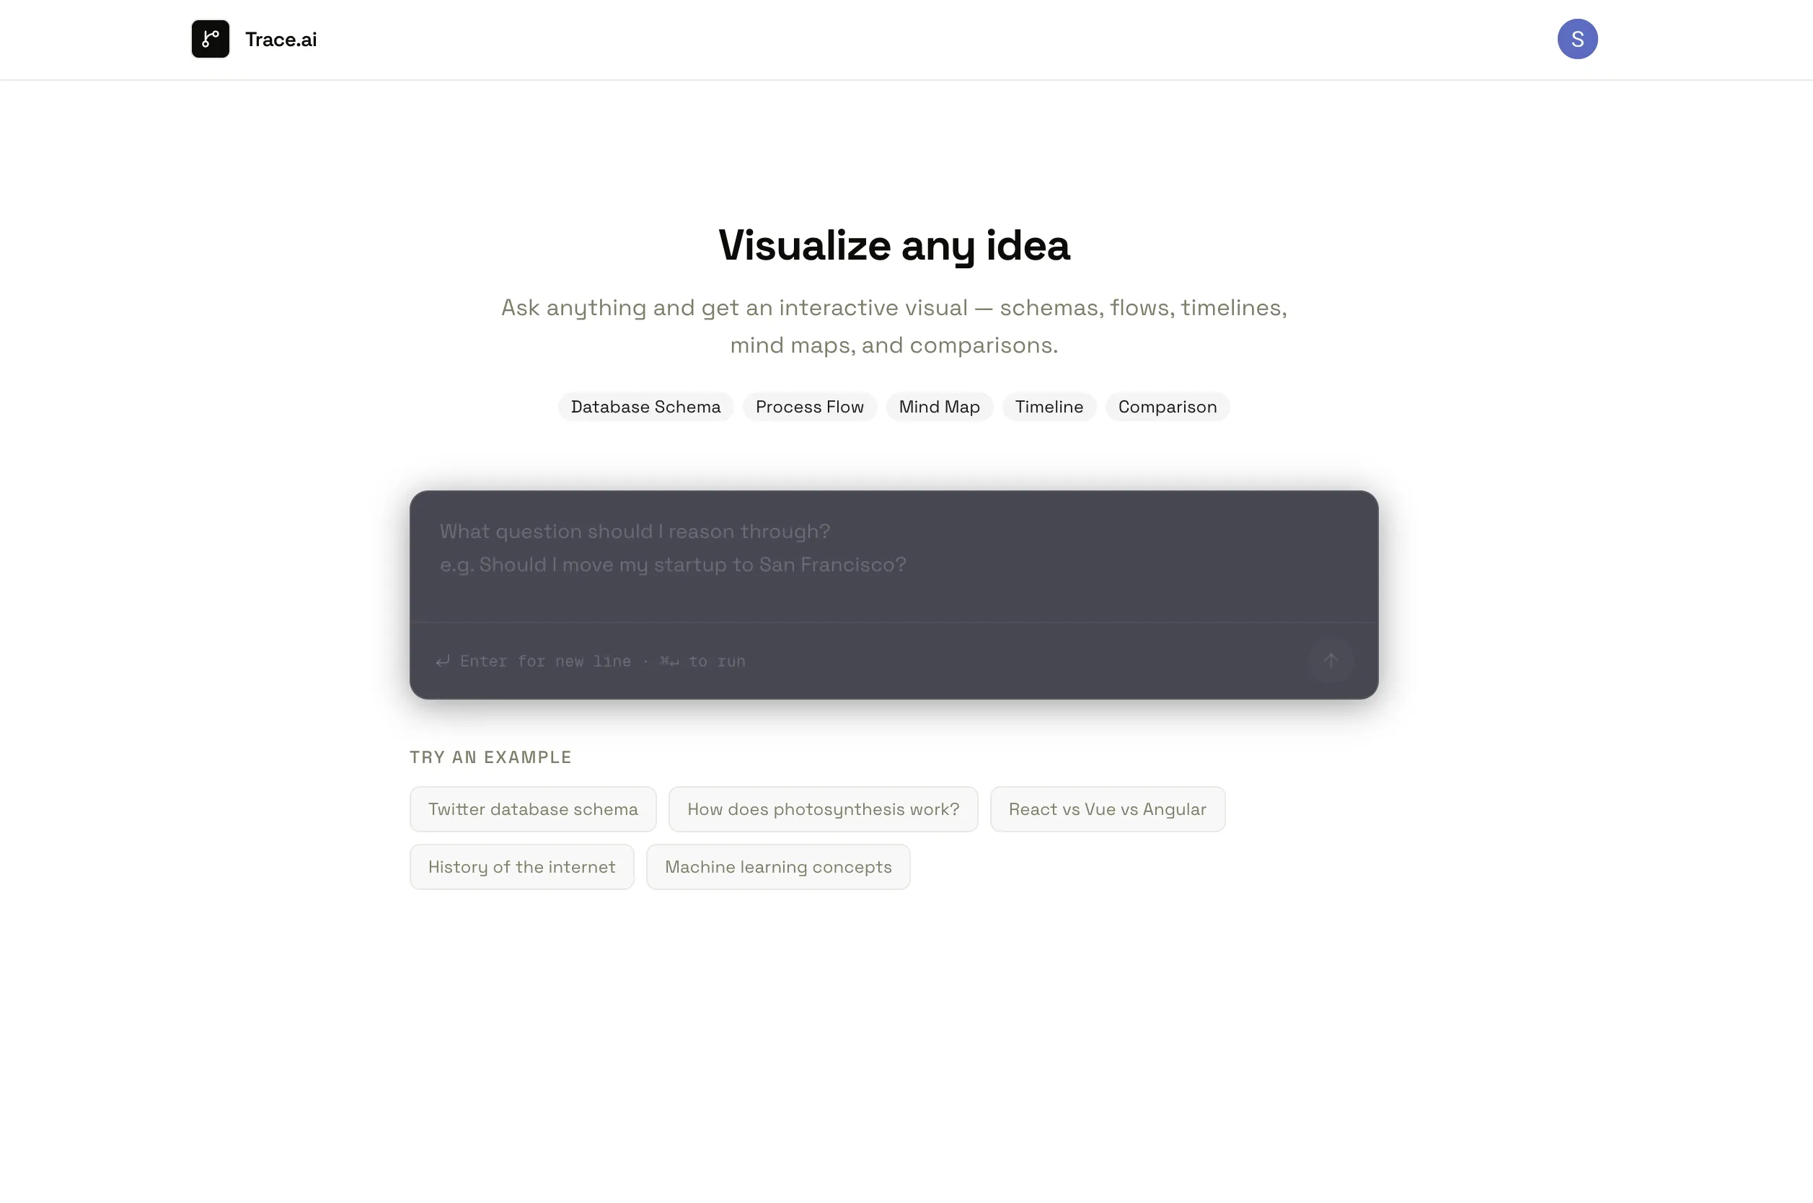The width and height of the screenshot is (1813, 1203).
Task: Click the return-key icon in hint bar
Action: coord(443,661)
